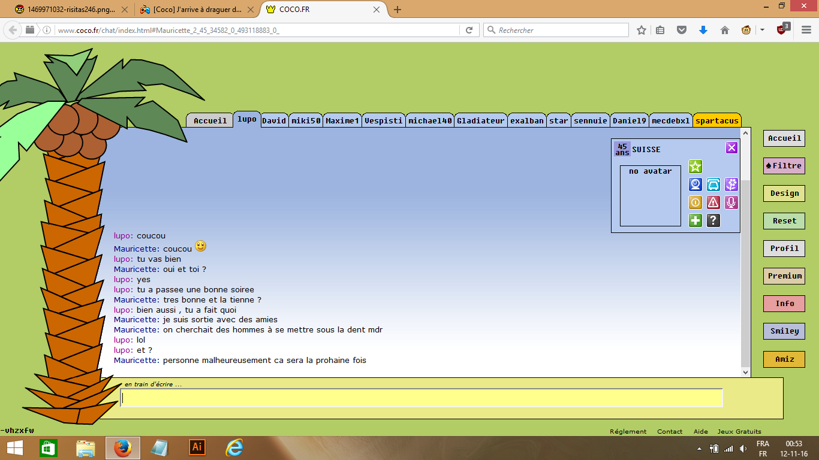Open the Gladiateur chat tab
This screenshot has height=460, width=819.
pyautogui.click(x=481, y=120)
